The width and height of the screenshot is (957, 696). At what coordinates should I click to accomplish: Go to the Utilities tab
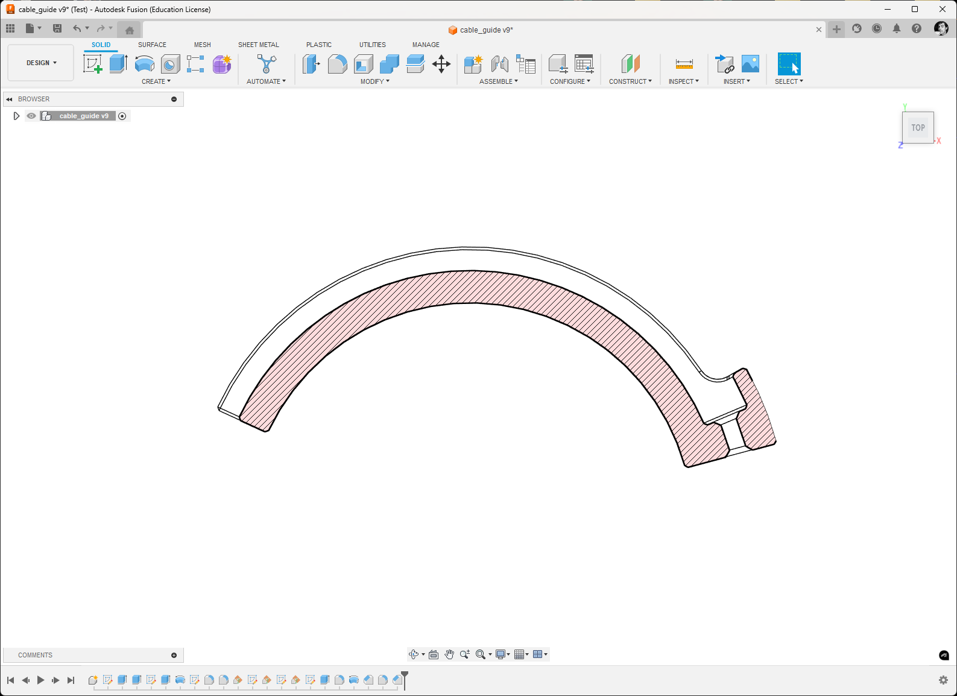pyautogui.click(x=373, y=45)
